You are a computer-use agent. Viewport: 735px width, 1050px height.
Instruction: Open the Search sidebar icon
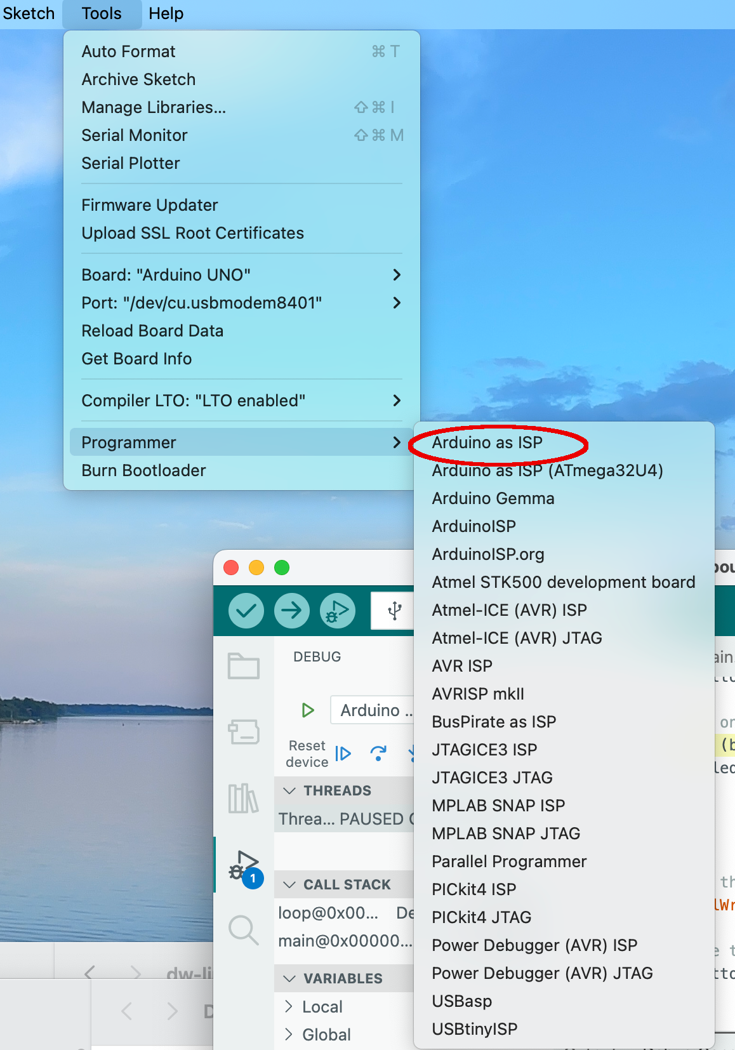pos(244,930)
